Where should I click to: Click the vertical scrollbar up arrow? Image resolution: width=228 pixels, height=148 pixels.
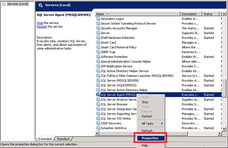pyautogui.click(x=224, y=14)
